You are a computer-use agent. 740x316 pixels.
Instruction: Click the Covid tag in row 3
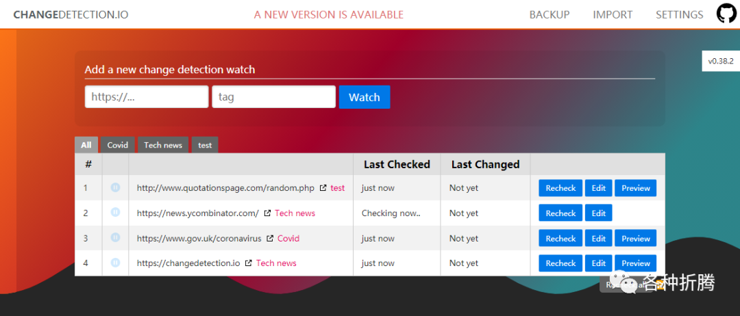click(x=288, y=238)
